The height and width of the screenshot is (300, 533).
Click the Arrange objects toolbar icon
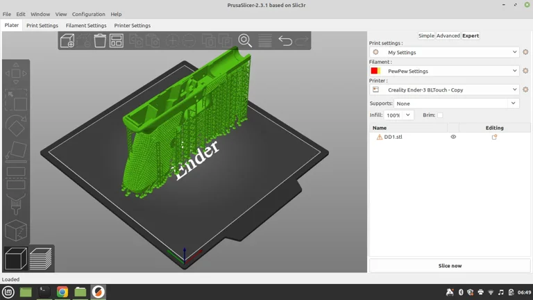pyautogui.click(x=117, y=42)
